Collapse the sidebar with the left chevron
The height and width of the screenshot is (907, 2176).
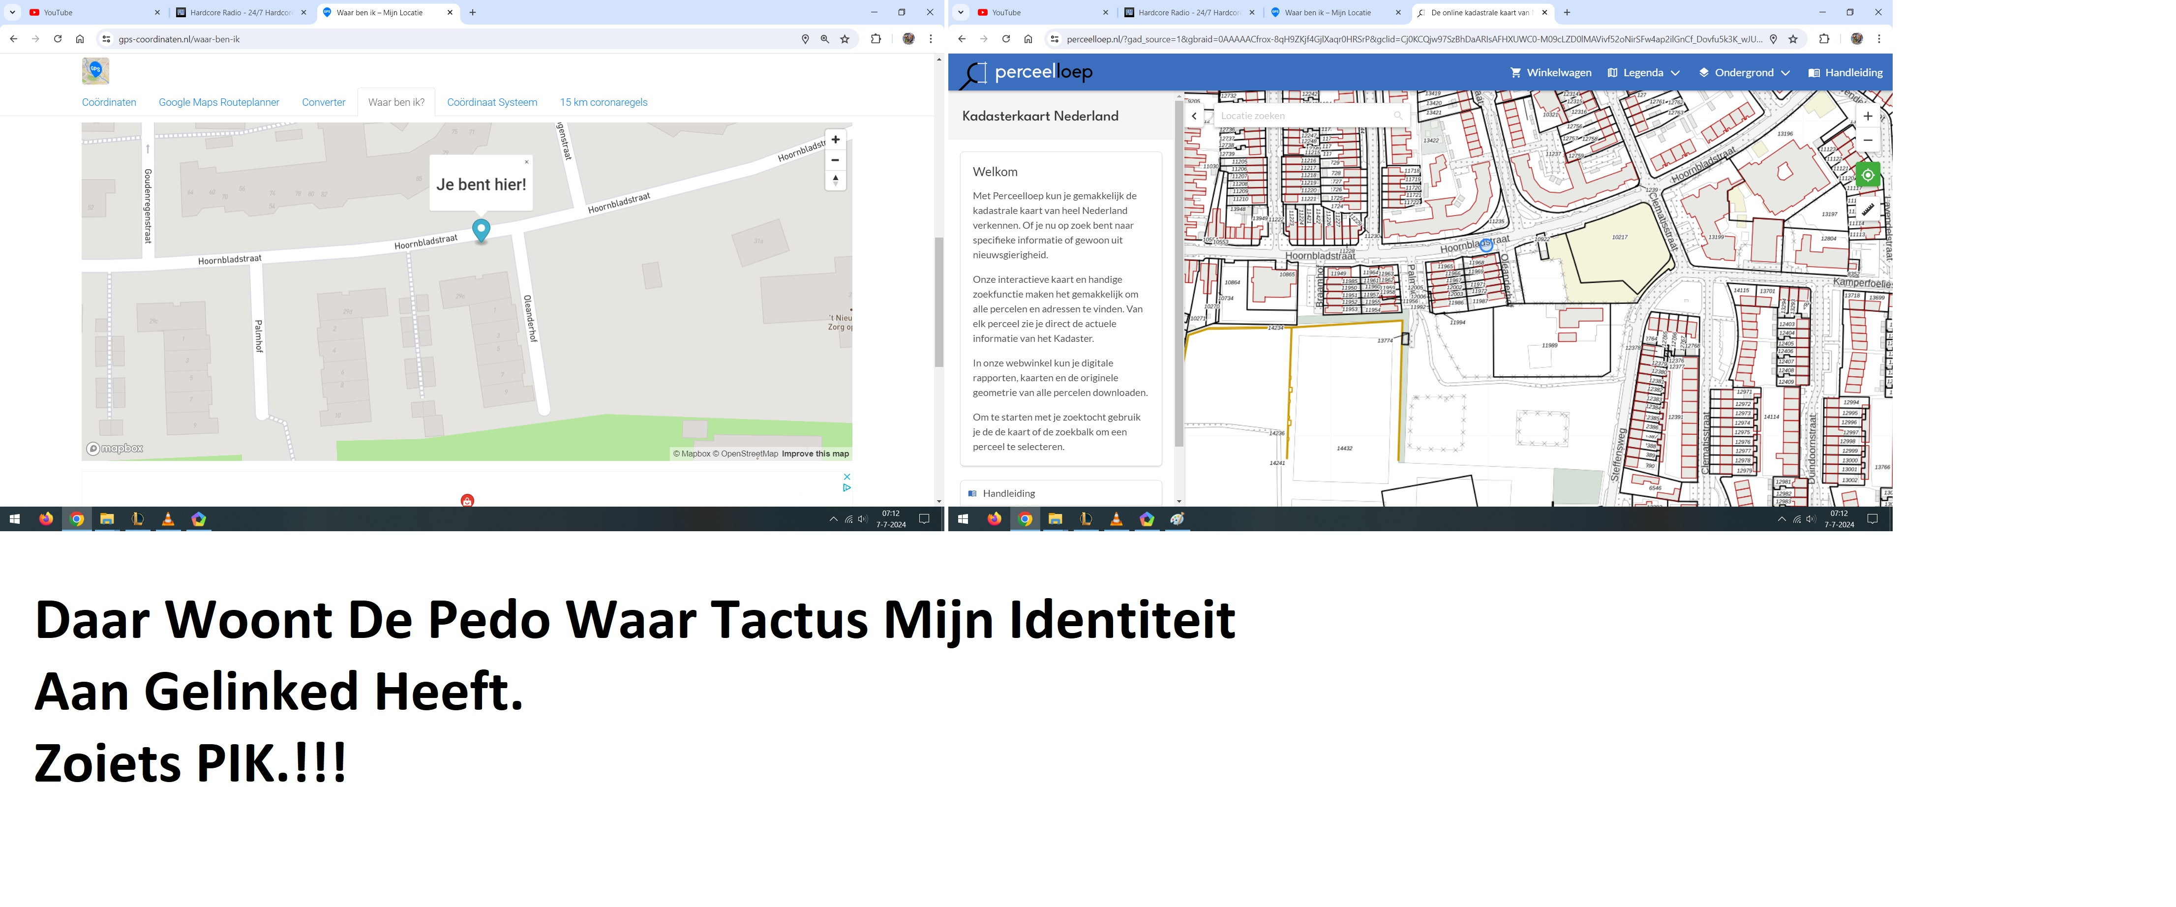tap(1194, 116)
